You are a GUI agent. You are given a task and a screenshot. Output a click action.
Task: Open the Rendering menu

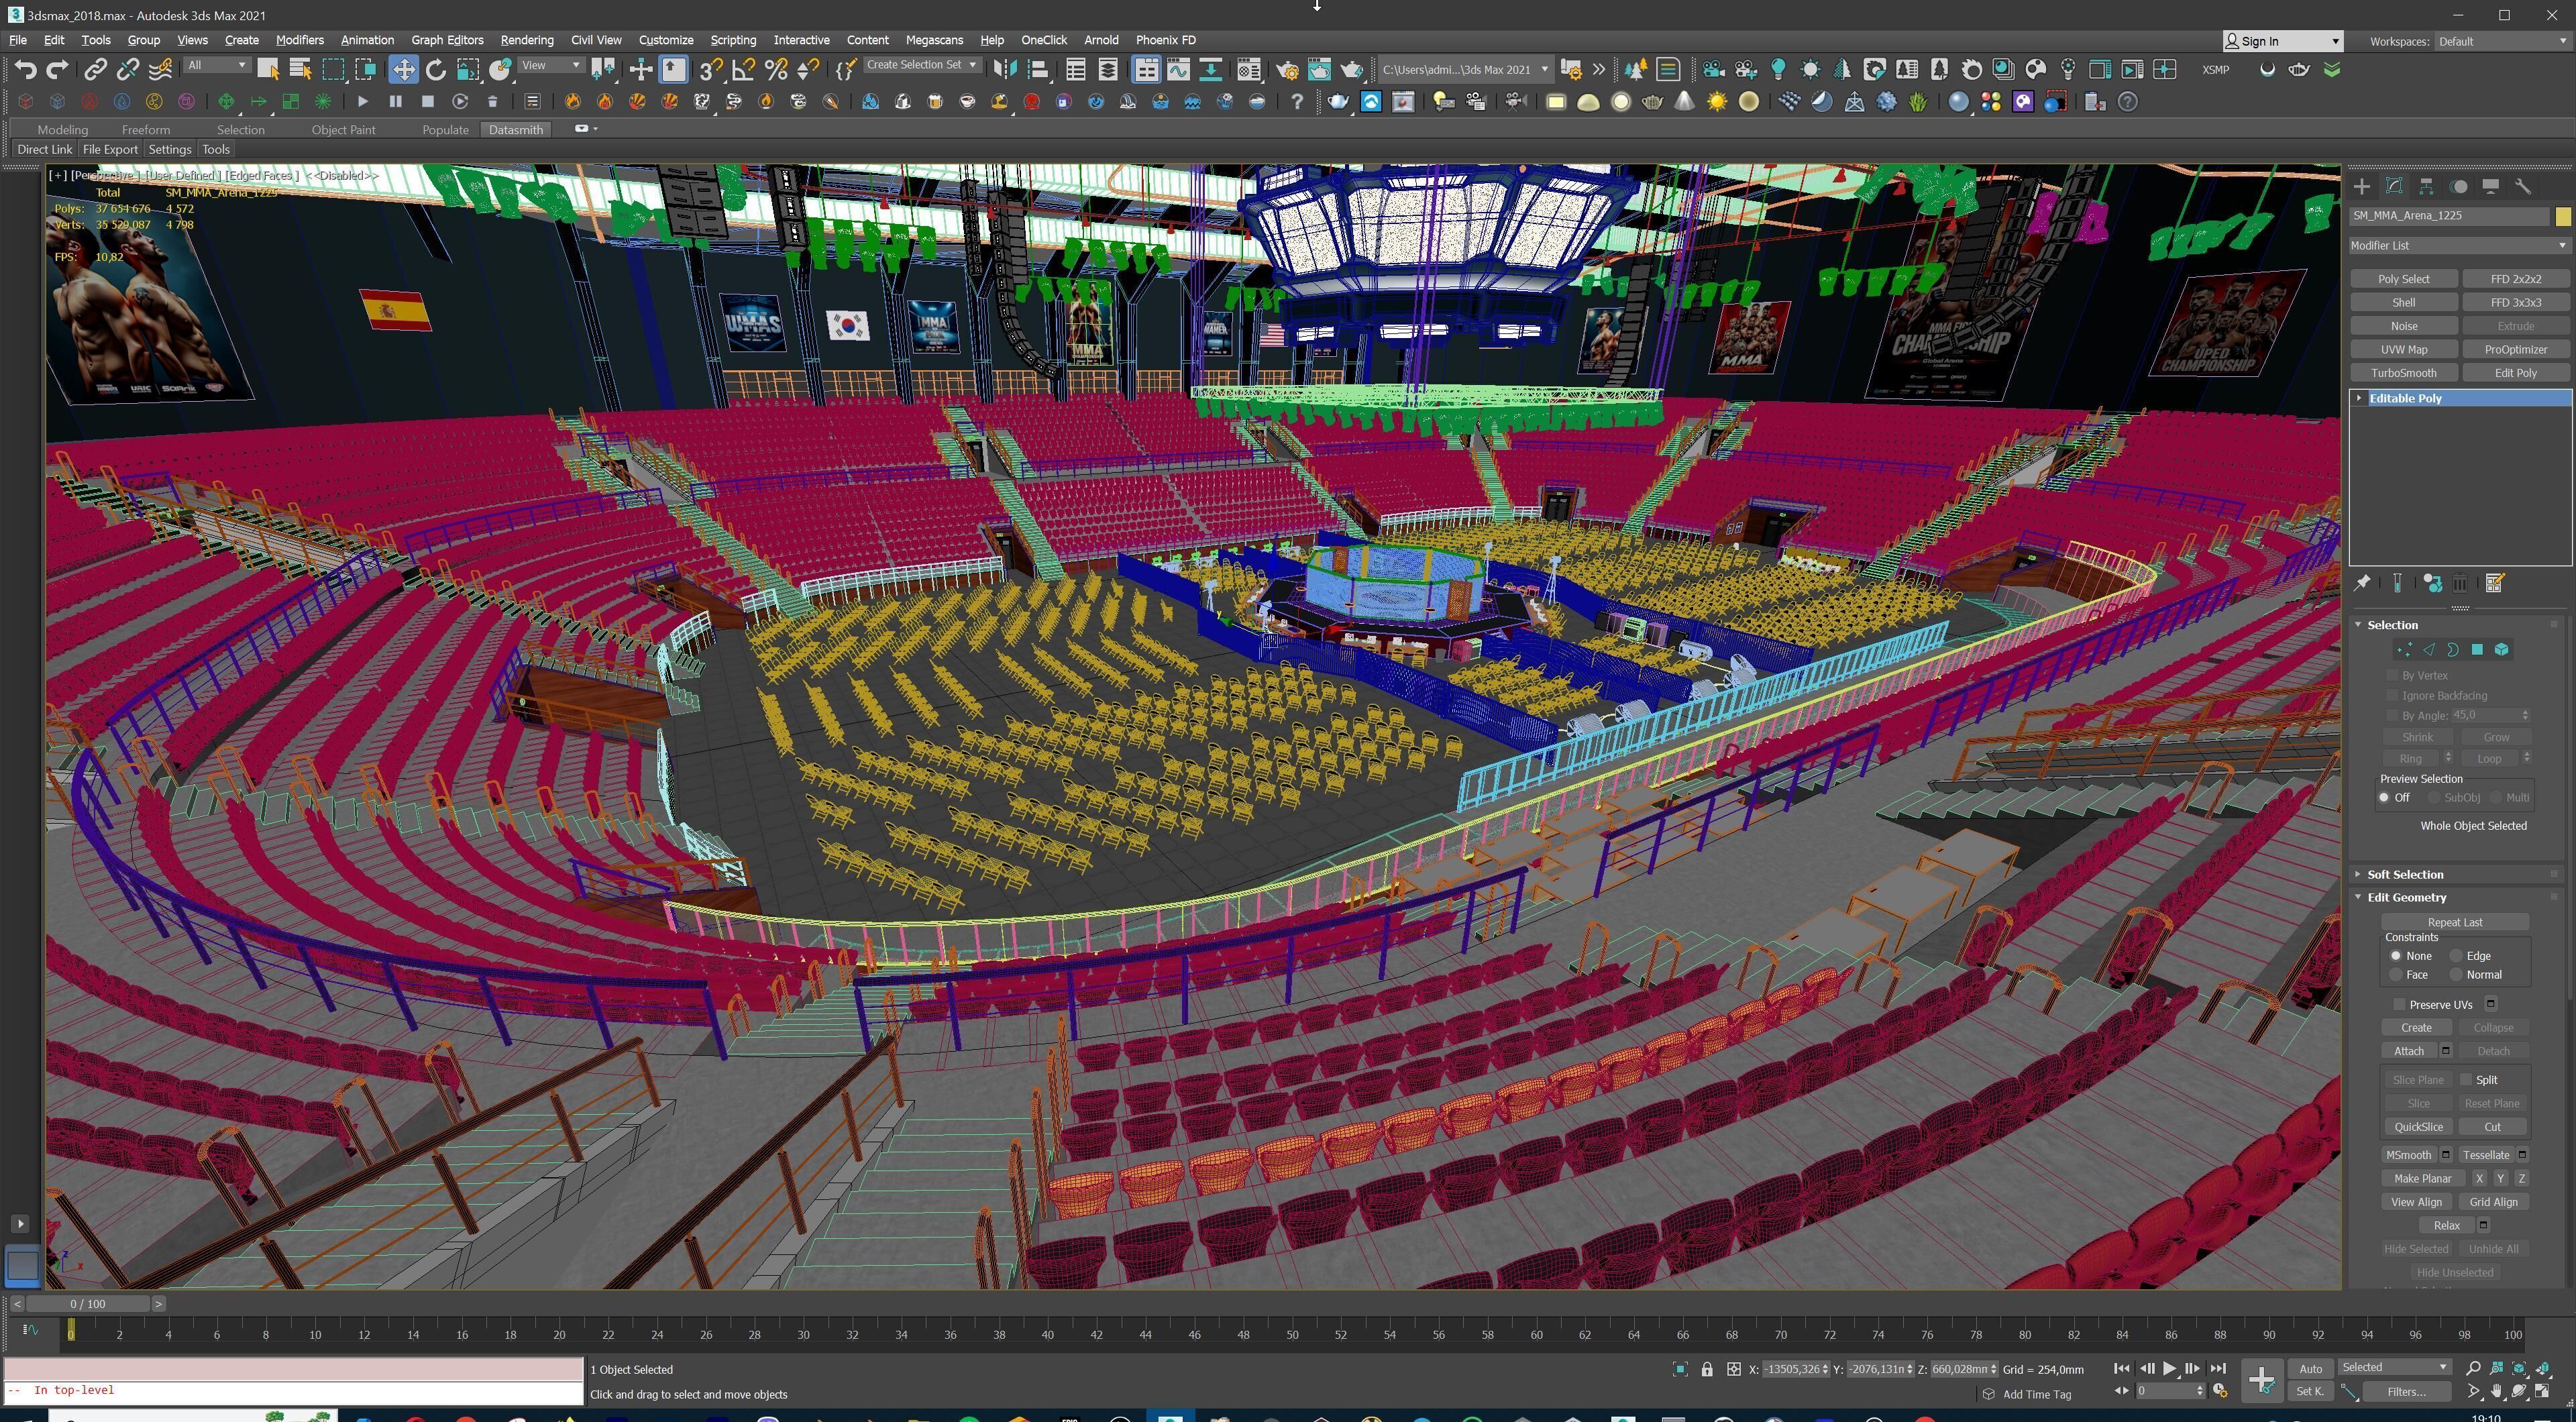[526, 40]
